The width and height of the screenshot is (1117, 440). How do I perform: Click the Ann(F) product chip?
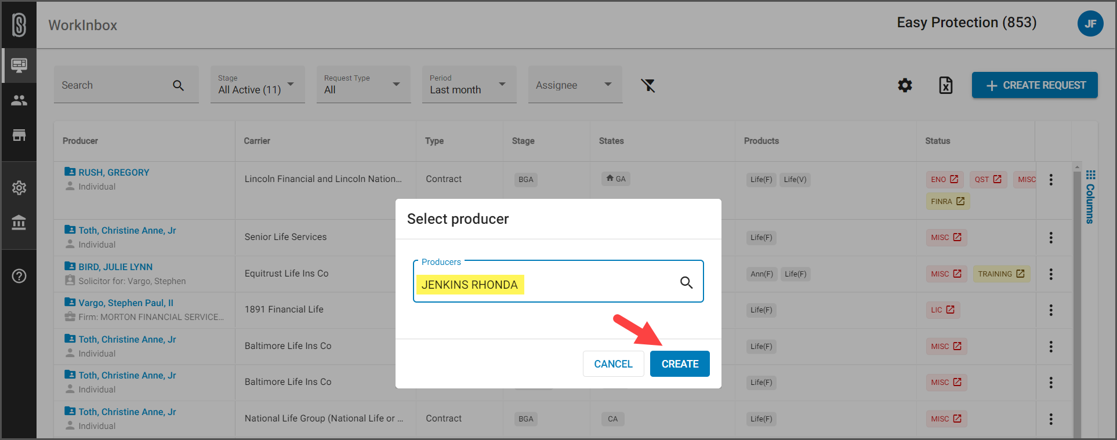tap(761, 274)
